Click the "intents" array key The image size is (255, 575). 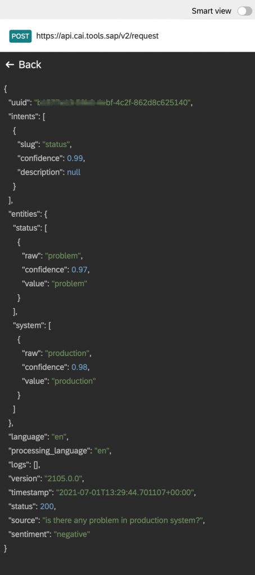(x=24, y=117)
